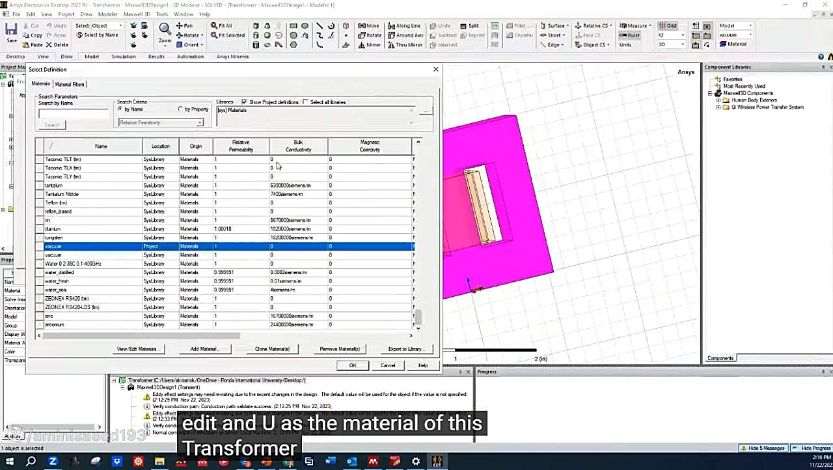Click the Move tool
This screenshot has width=833, height=470.
[x=368, y=26]
